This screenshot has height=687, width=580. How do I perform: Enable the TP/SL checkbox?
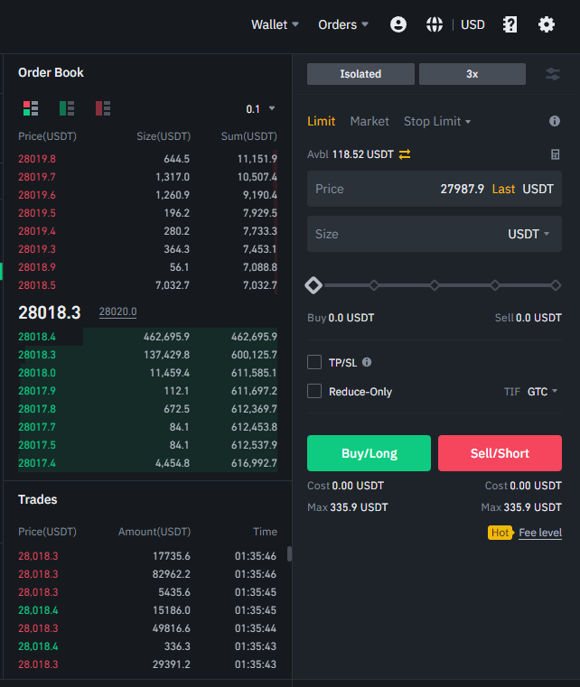coord(314,362)
